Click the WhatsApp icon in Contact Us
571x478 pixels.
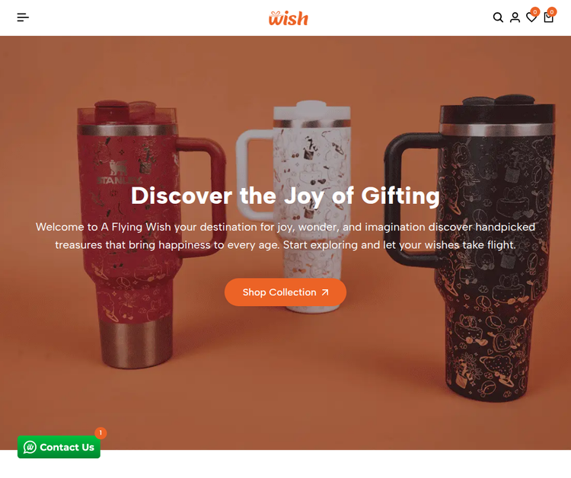pyautogui.click(x=30, y=447)
